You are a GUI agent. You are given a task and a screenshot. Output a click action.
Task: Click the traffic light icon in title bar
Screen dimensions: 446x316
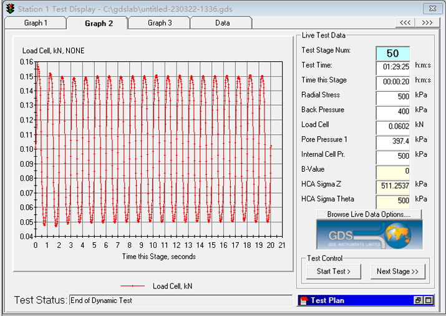[9, 9]
